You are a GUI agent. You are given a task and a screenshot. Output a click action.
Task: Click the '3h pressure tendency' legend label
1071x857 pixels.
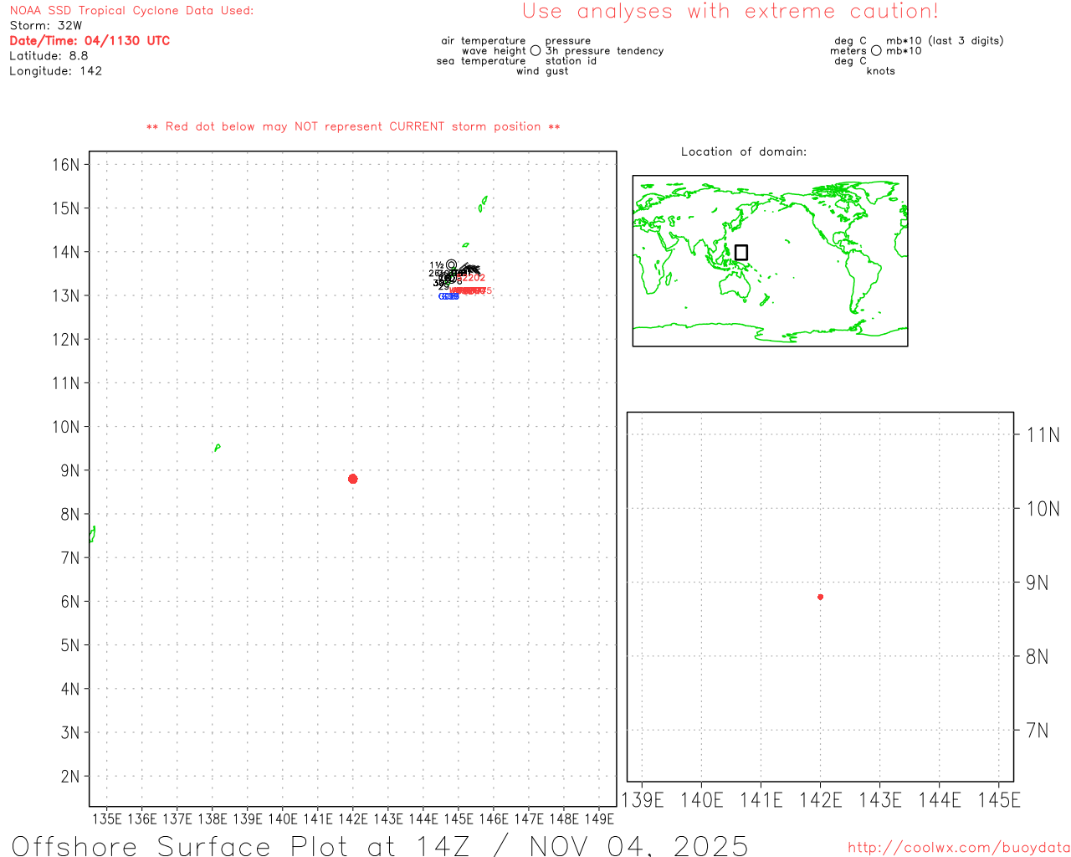click(x=604, y=51)
